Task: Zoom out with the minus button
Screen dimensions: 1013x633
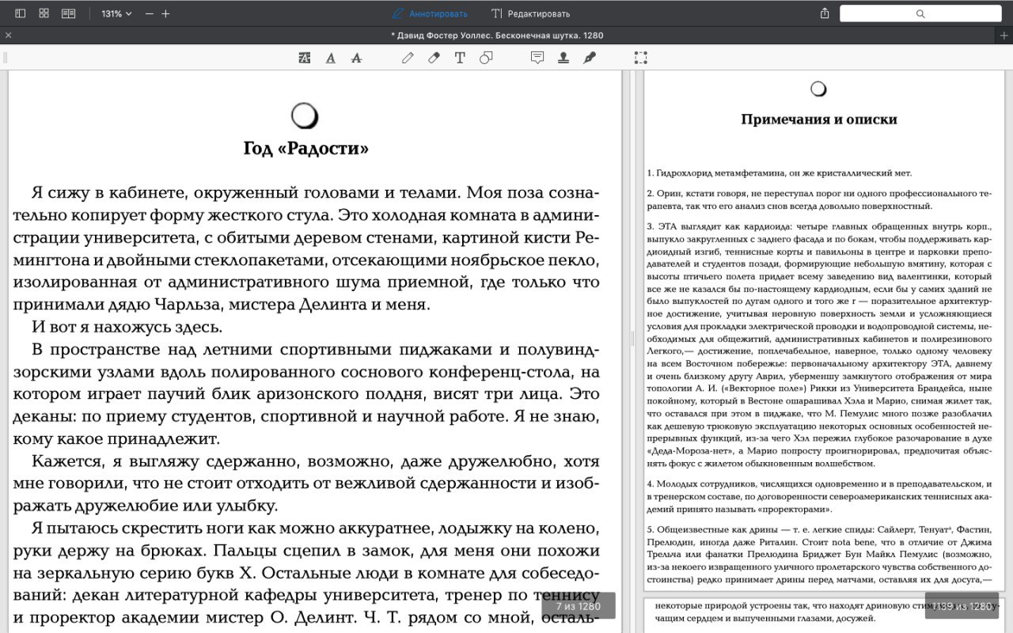Action: (149, 13)
